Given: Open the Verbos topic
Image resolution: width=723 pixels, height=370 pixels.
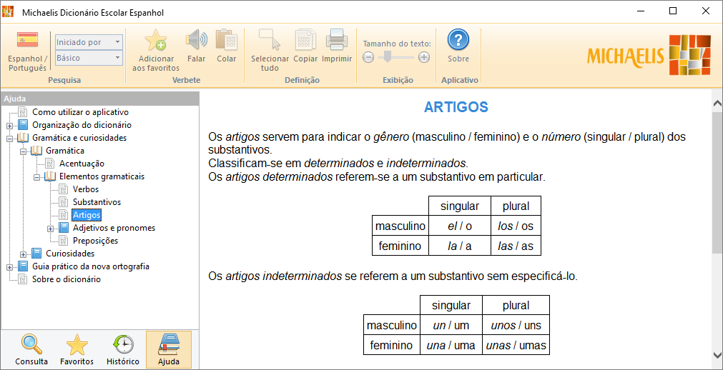Looking at the screenshot, I should [x=86, y=189].
